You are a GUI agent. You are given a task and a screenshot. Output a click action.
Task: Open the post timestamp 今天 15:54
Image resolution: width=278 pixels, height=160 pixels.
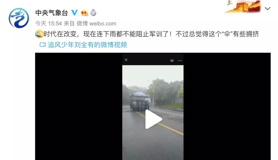click(48, 23)
